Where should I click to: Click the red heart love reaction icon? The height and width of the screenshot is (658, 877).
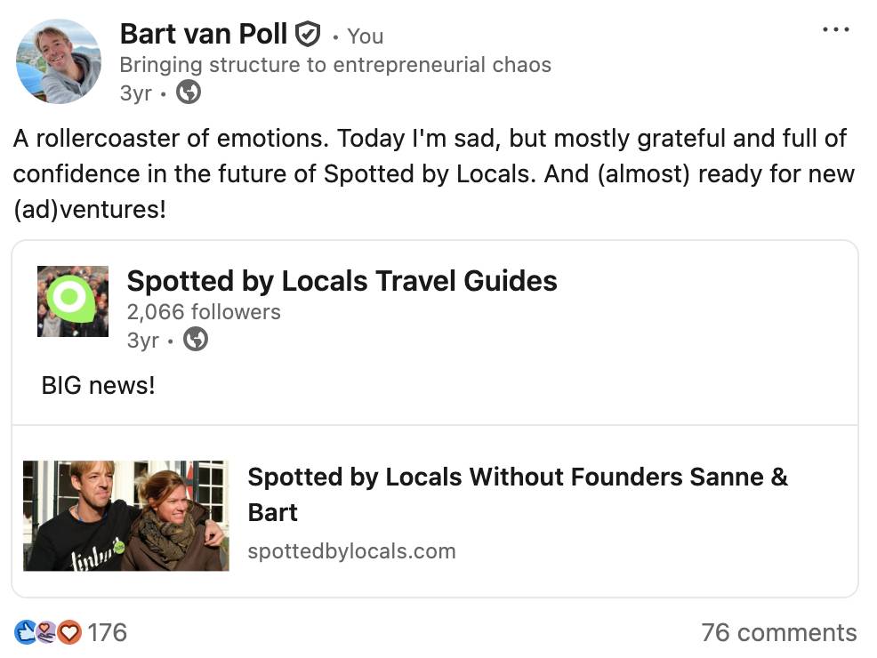(68, 632)
